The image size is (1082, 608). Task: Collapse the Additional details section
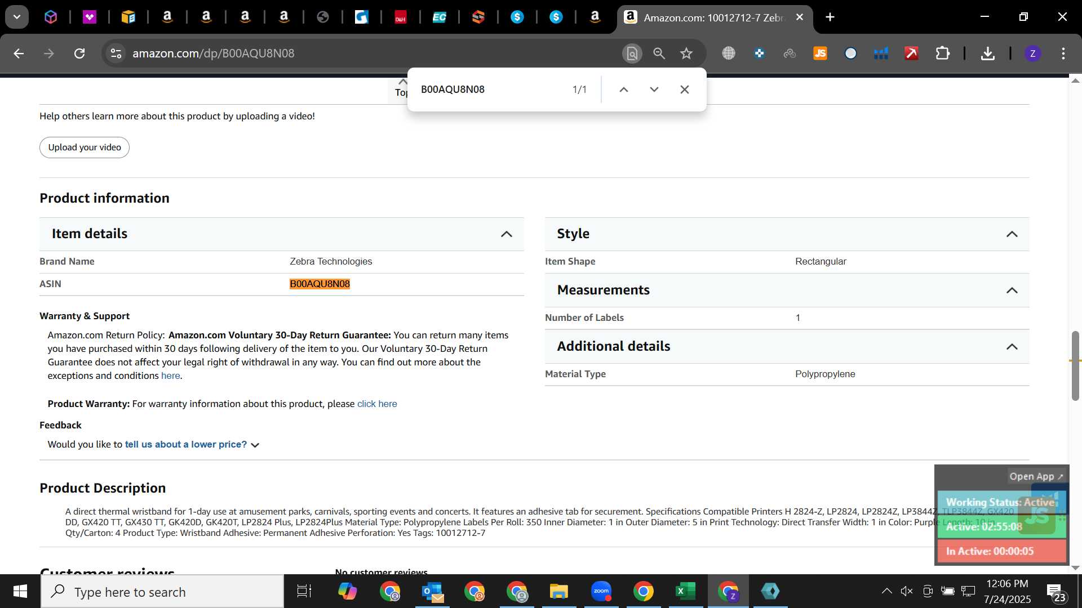coord(1012,347)
